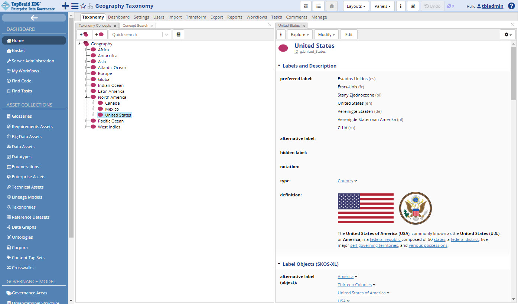
Task: Open the hamburger navigation menu icon
Action: tap(75, 6)
